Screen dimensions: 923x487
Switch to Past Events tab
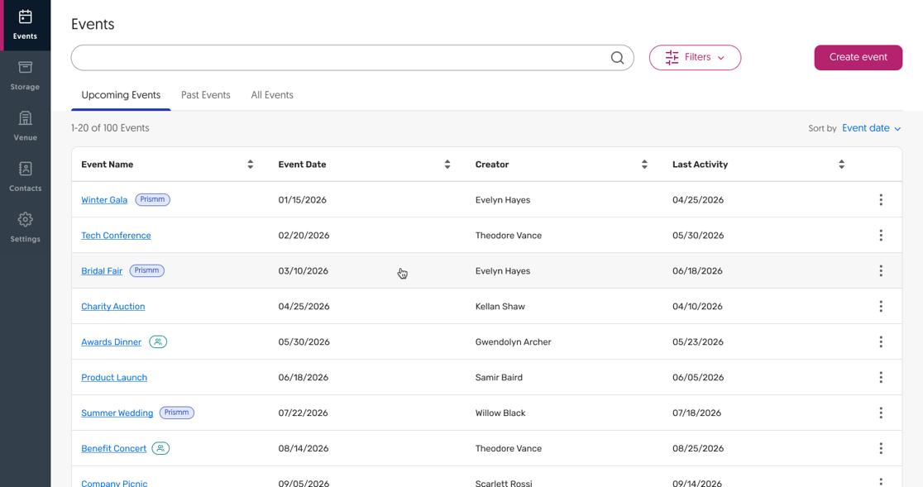(x=205, y=95)
